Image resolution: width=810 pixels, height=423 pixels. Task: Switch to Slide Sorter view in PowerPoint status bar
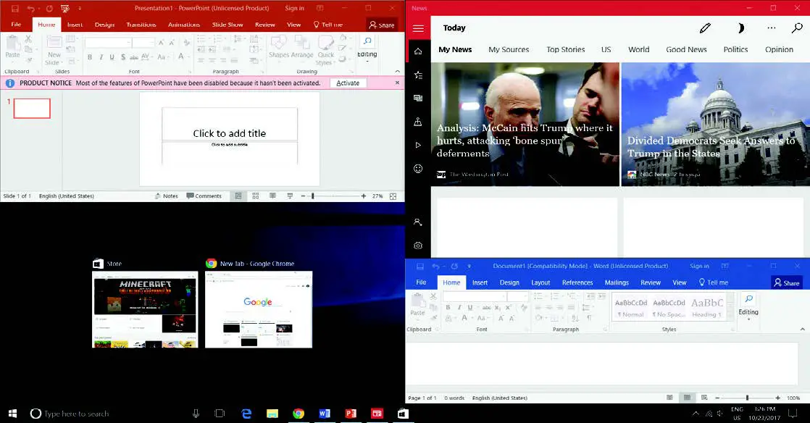[x=255, y=196]
